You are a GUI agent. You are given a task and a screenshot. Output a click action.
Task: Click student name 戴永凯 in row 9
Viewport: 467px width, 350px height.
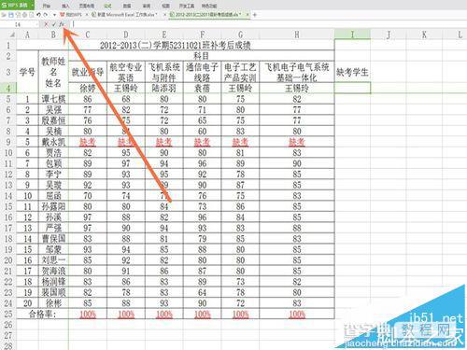click(x=53, y=142)
